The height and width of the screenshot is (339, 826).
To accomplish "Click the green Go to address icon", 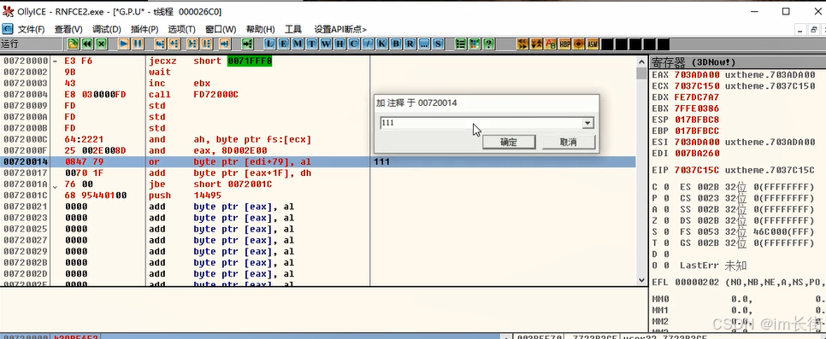I will coord(247,44).
